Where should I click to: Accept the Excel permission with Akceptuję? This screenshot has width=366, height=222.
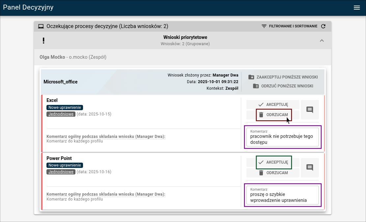[x=273, y=104]
